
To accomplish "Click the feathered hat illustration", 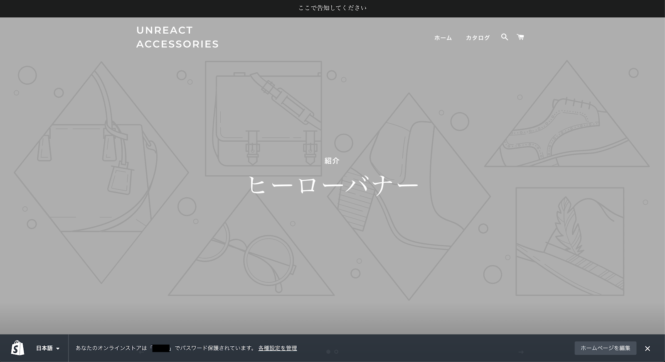I will pos(569,241).
